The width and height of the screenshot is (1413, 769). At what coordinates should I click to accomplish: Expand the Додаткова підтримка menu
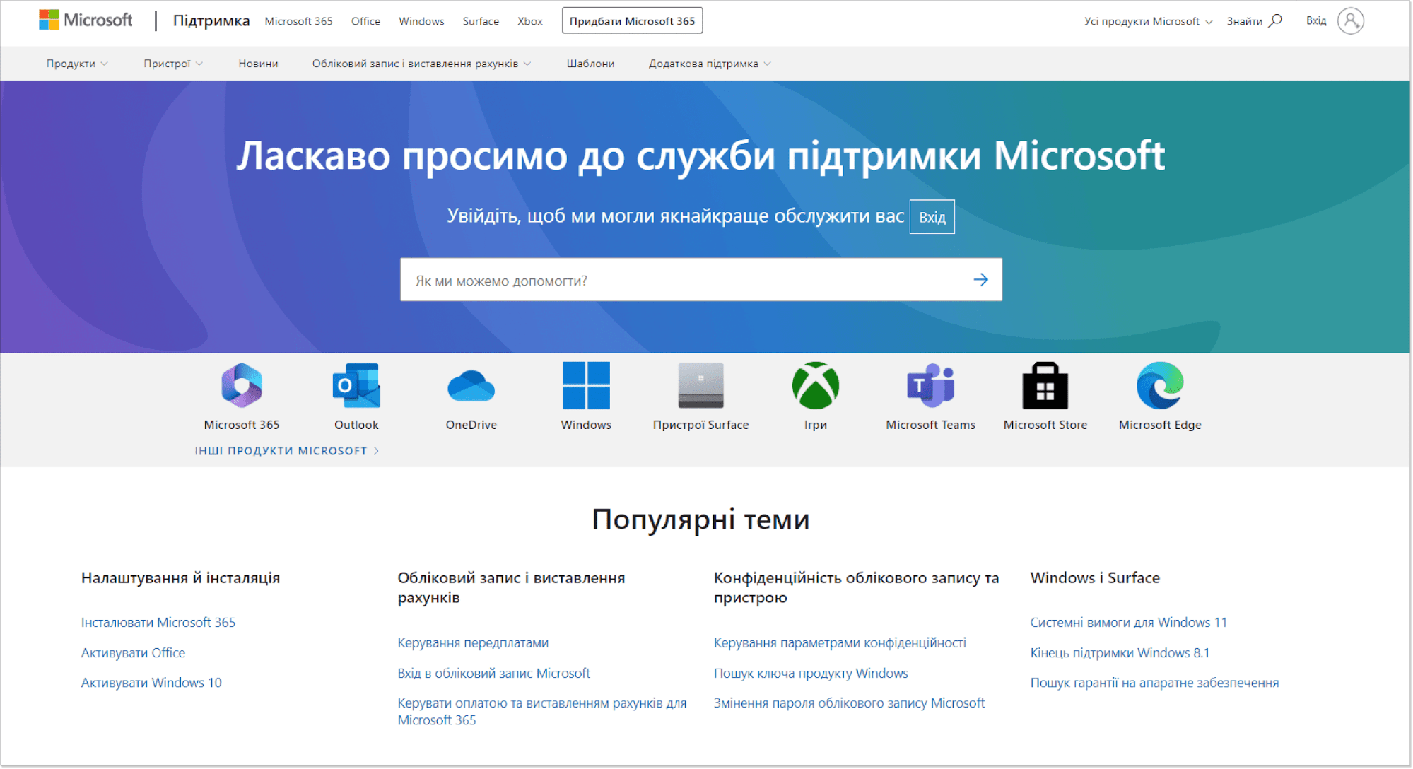(710, 64)
